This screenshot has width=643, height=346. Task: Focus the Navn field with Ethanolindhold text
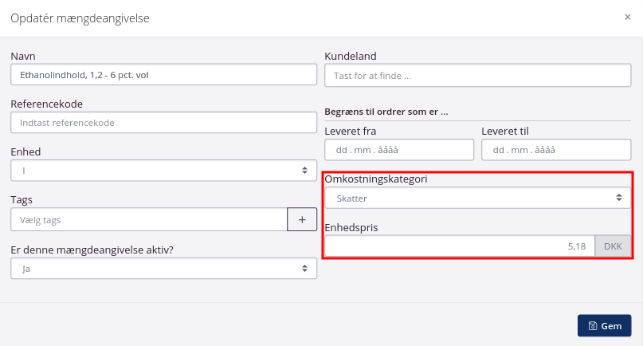click(163, 74)
